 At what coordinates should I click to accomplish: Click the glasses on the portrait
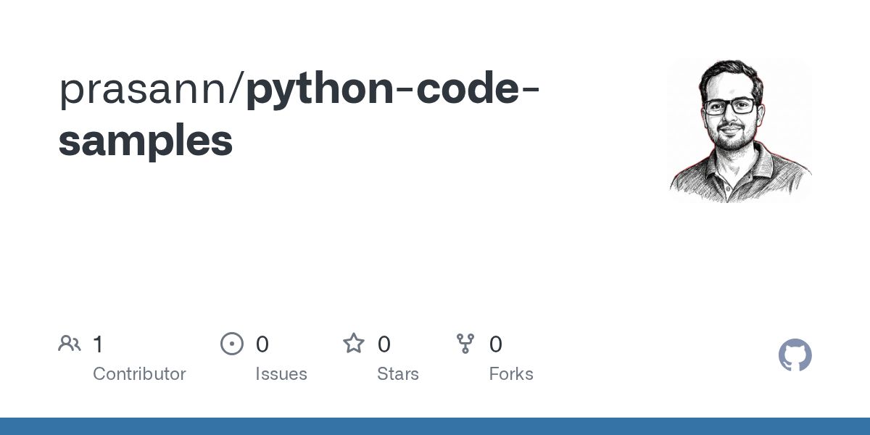pos(729,107)
